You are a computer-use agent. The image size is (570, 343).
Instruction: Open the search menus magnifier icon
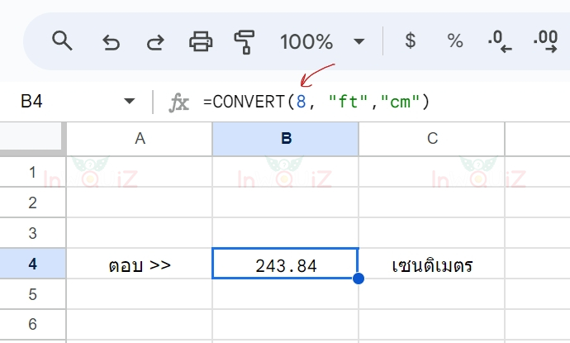click(x=62, y=40)
